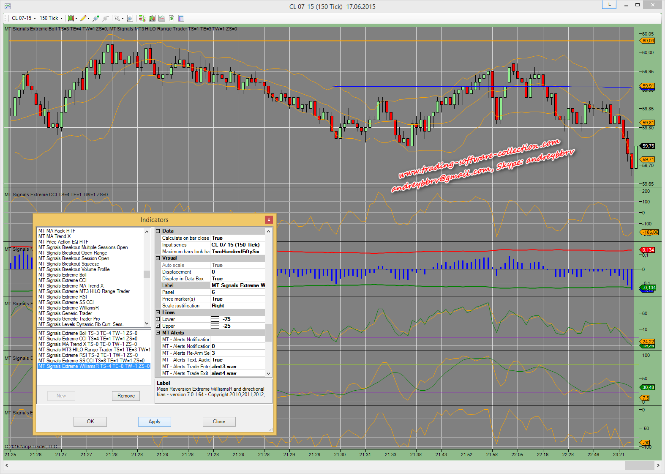
Task: Click the Displacement value field
Action: coord(237,272)
